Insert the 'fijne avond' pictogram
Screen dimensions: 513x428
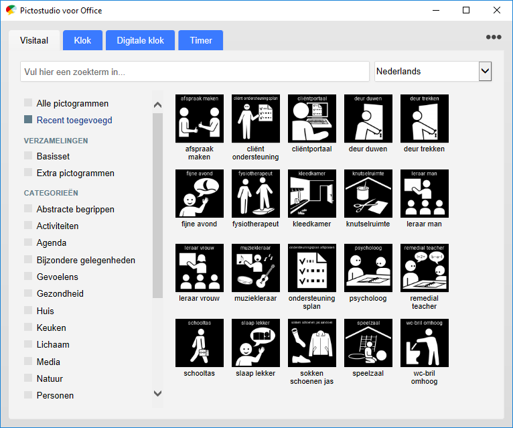pos(200,194)
